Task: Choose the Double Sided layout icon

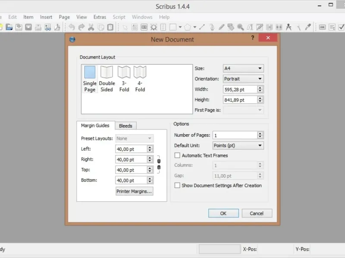Action: point(107,72)
